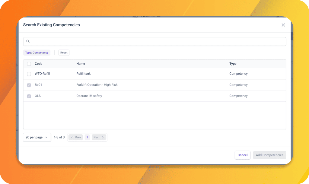This screenshot has width=309, height=184.
Task: Check the WTO-Refill row checkbox
Action: [x=29, y=74]
